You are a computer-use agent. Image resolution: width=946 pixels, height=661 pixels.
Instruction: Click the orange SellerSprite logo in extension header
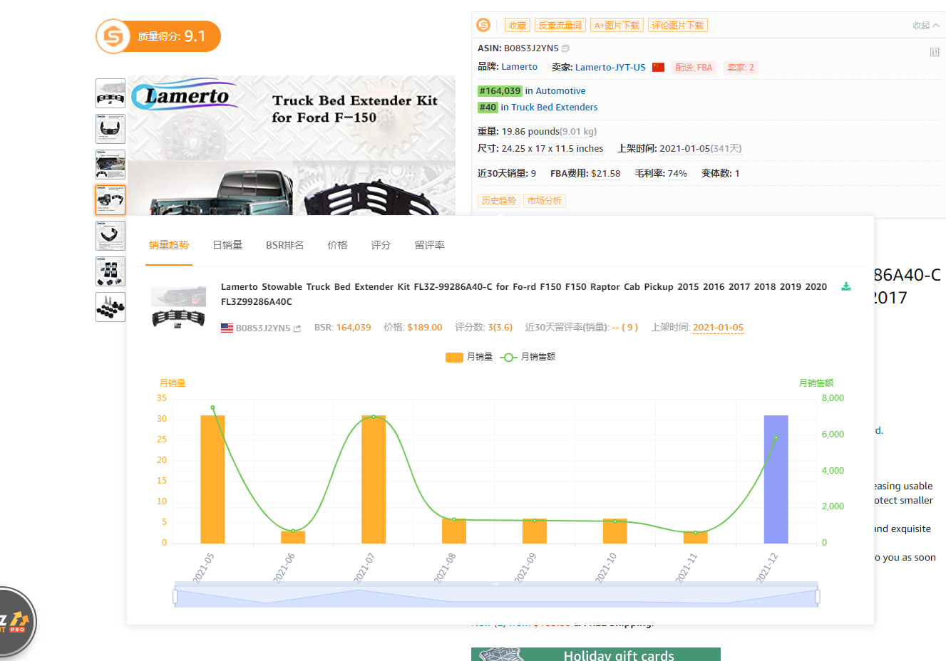[483, 25]
